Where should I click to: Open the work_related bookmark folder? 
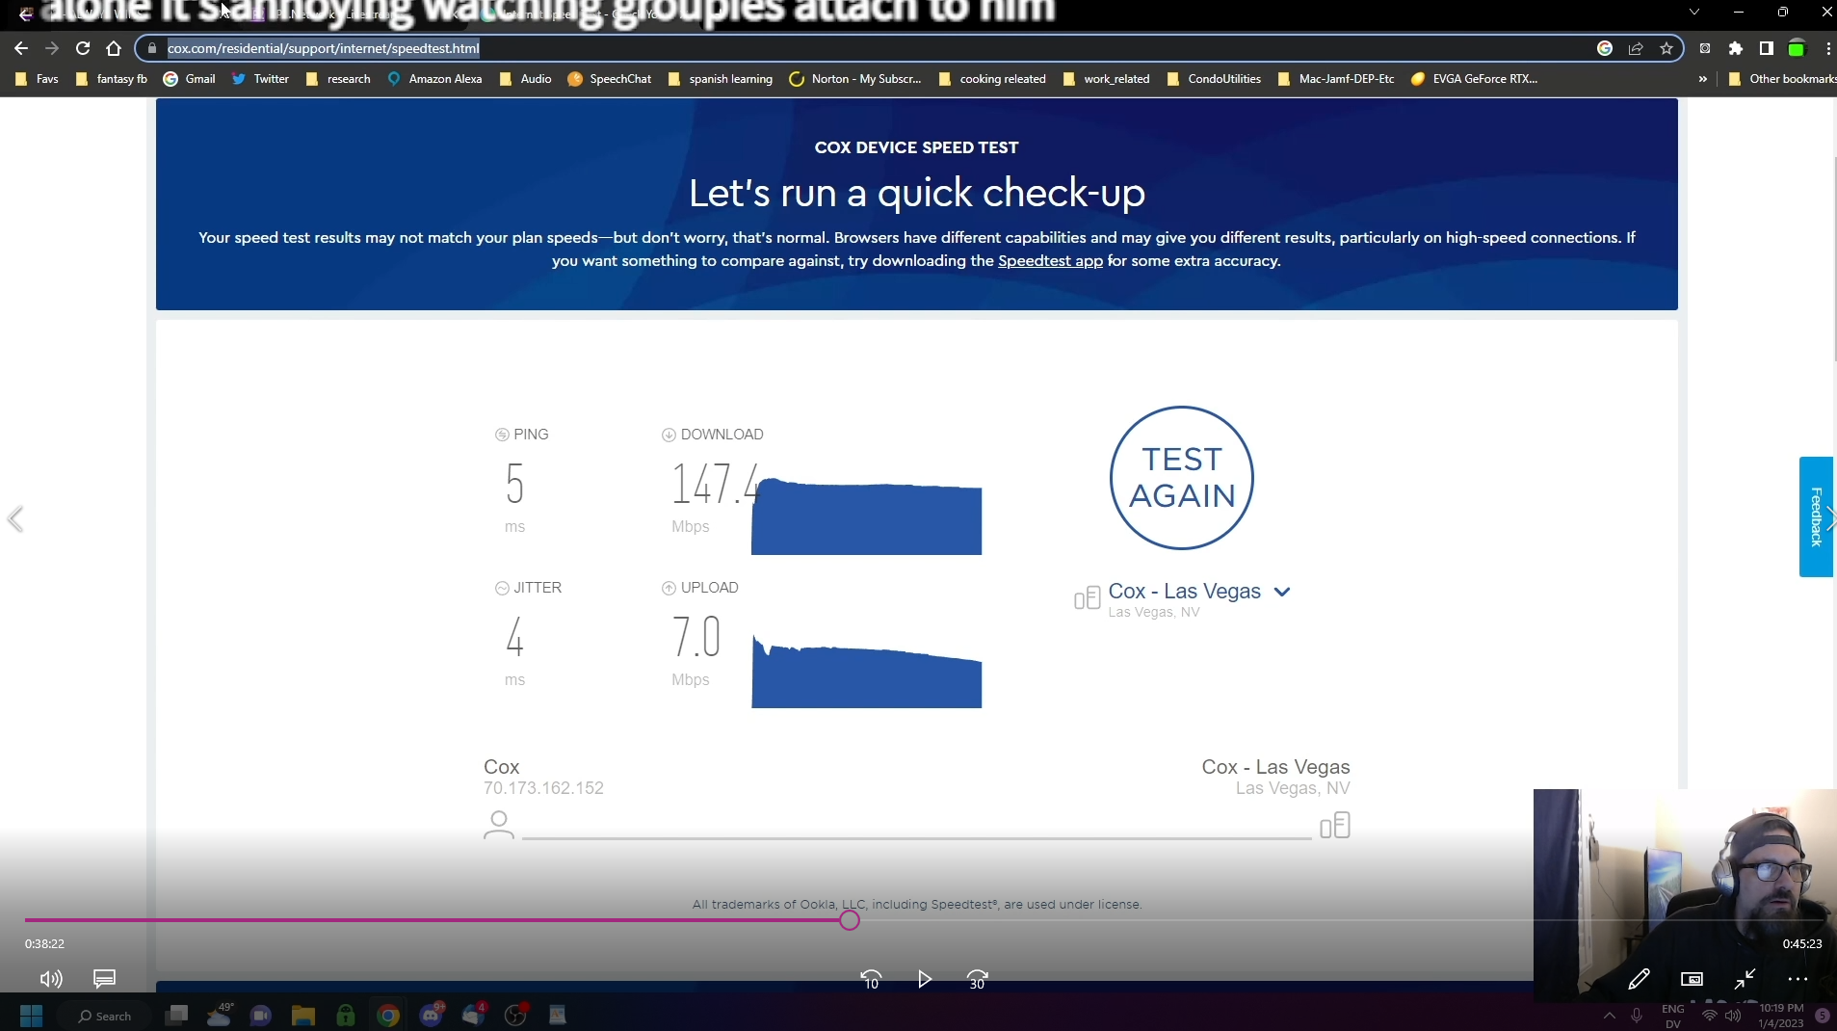point(1107,79)
